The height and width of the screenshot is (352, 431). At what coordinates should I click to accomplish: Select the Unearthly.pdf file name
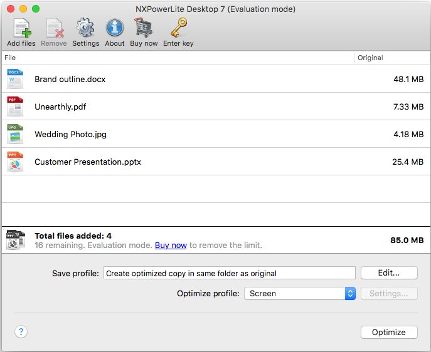pyautogui.click(x=60, y=106)
